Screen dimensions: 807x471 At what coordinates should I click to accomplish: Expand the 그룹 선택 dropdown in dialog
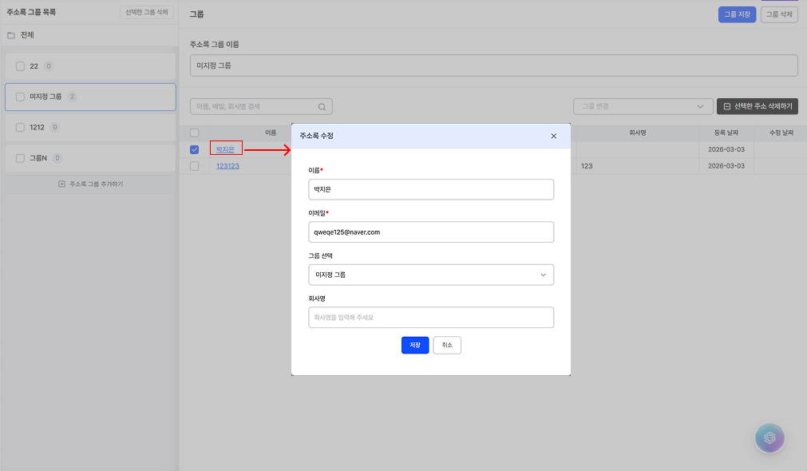(x=431, y=275)
